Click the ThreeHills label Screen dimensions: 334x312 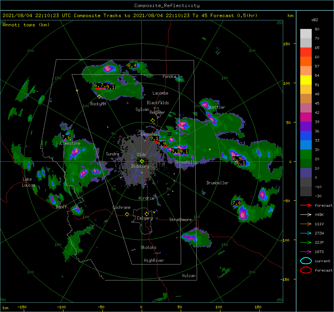186,162
